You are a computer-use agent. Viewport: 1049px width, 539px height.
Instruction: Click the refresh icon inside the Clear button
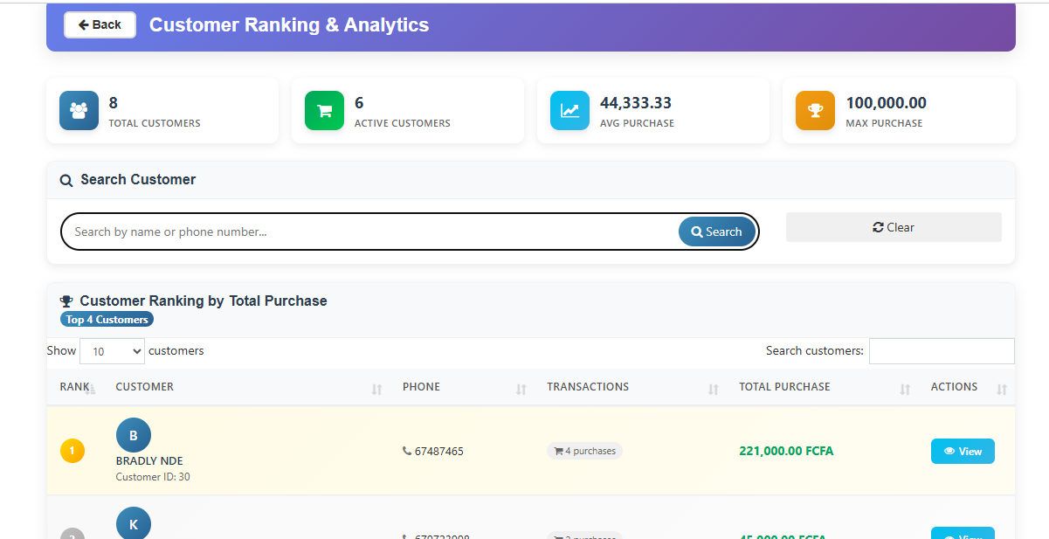(878, 226)
